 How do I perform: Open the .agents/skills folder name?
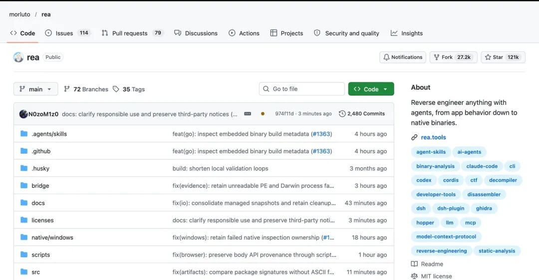point(49,134)
